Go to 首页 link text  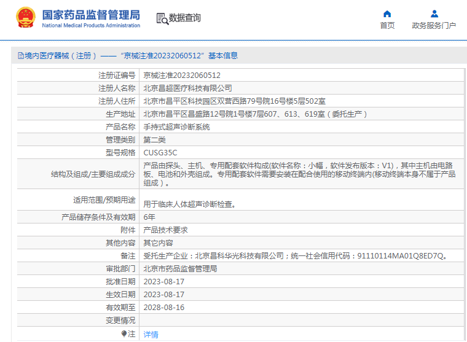pyautogui.click(x=387, y=26)
